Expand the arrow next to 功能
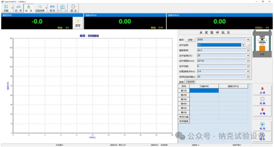Image resolution: width=274 pixels, height=147 pixels. [x=12, y=8]
